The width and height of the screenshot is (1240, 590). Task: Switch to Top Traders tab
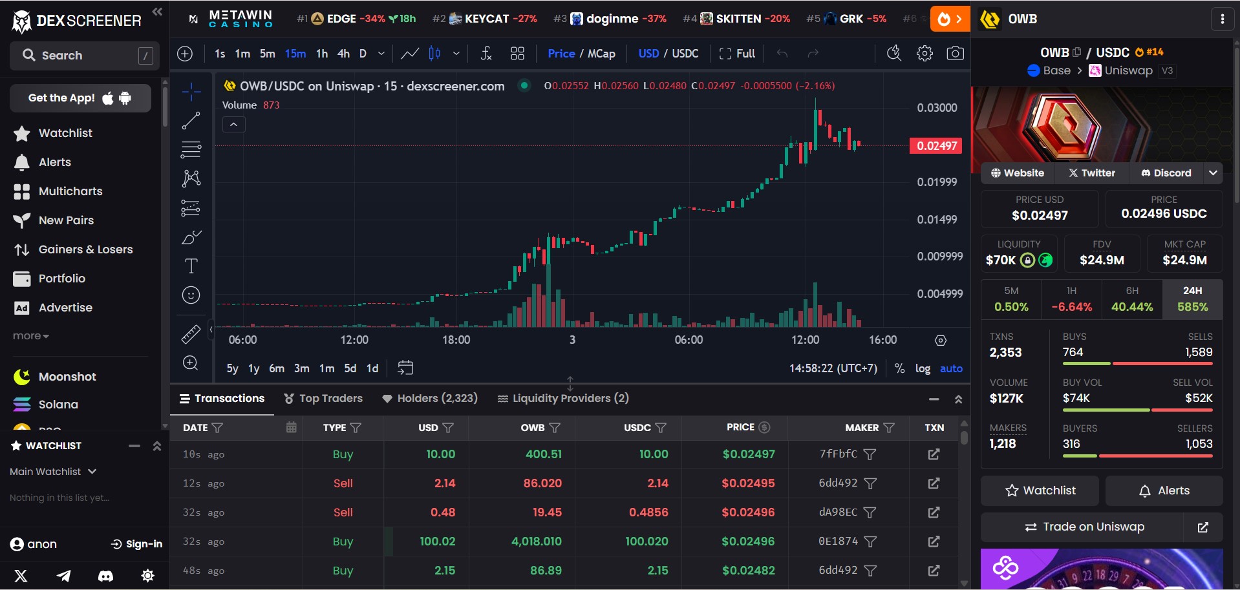coord(323,398)
